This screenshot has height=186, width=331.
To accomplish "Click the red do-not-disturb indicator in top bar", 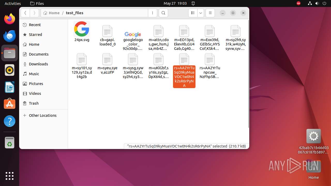I will coord(299,3).
